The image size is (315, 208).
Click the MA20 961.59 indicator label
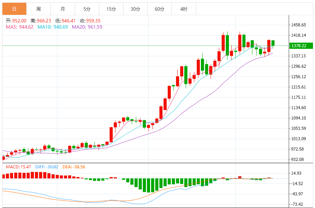coord(87,27)
